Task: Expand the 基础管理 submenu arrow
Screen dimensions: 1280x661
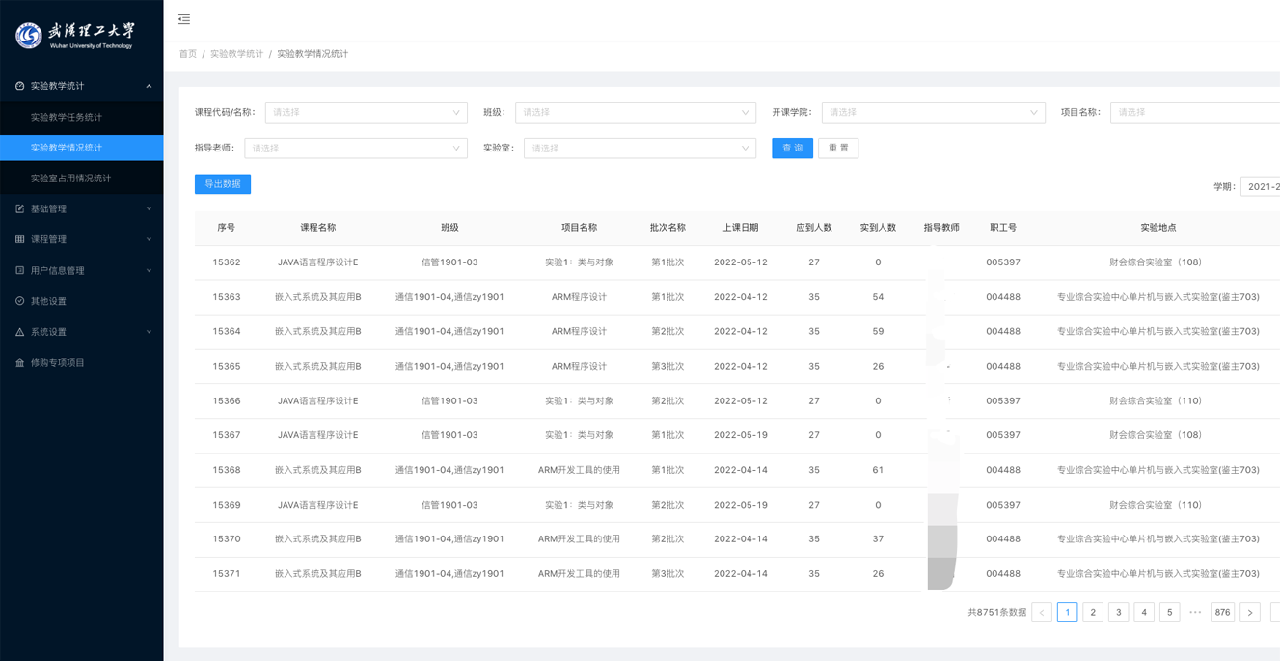Action: [149, 208]
